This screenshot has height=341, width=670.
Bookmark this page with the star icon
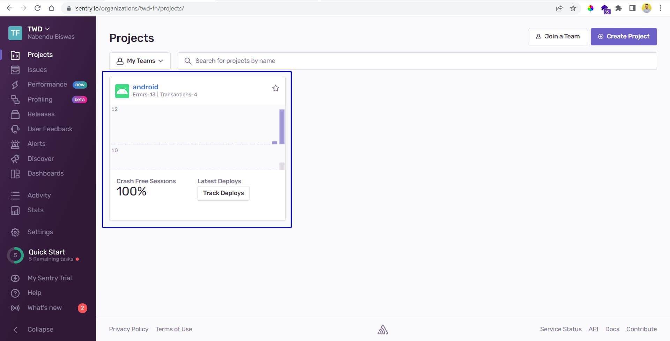573,8
